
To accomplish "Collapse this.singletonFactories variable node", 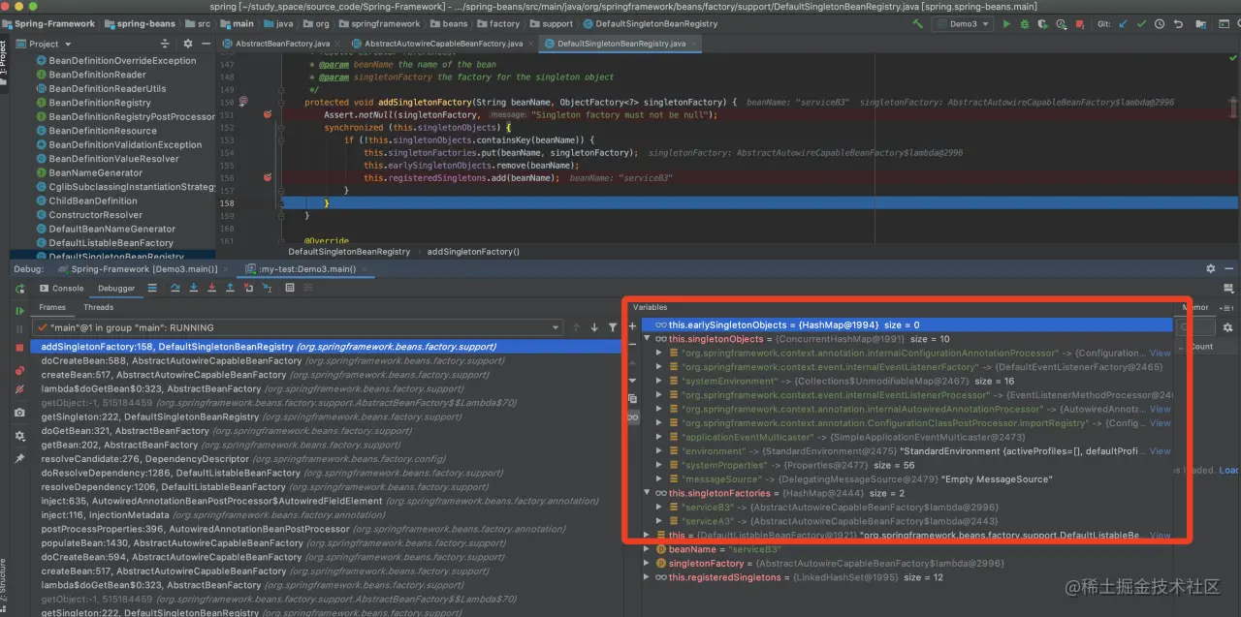I will pos(647,493).
